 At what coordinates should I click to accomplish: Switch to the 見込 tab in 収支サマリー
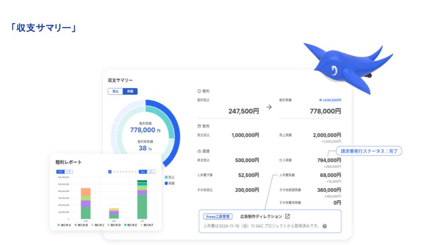[x=115, y=91]
